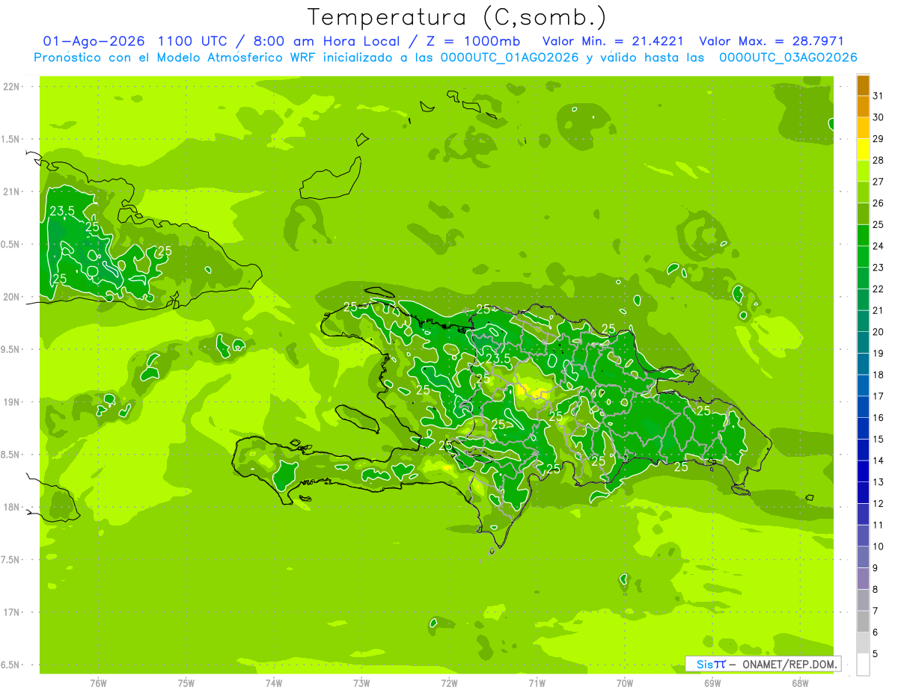Click the colorbar label 8

point(875,589)
